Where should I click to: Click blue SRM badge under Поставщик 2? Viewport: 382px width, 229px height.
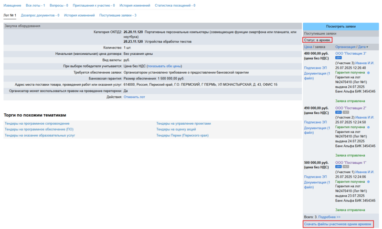click(x=338, y=112)
